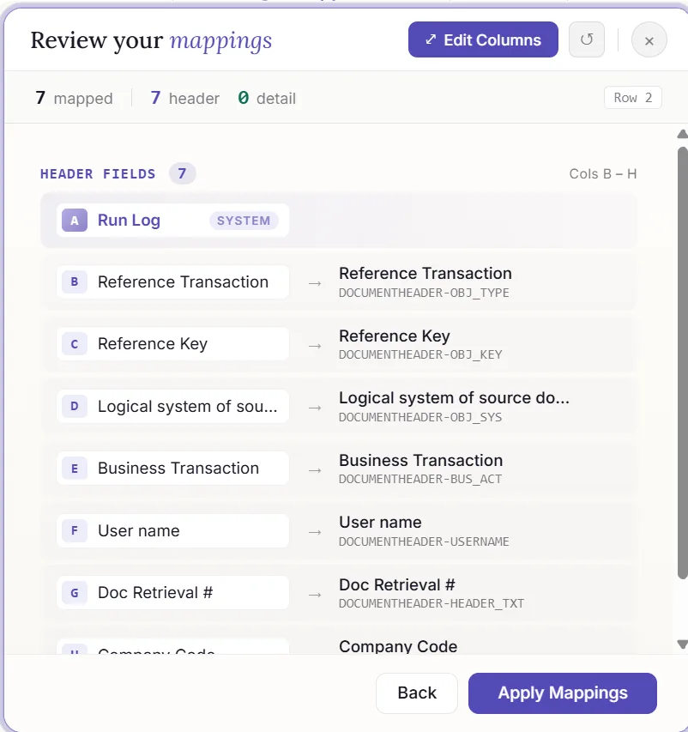Select the Reference Key source column chip
Viewport: 688px width, 732px height.
coord(172,344)
